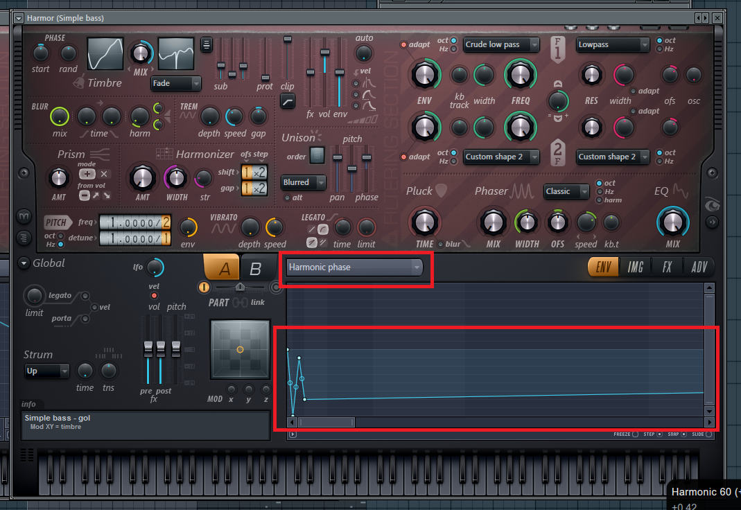This screenshot has width=741, height=510.
Task: Enable FREEZE in envelope editor
Action: (635, 434)
